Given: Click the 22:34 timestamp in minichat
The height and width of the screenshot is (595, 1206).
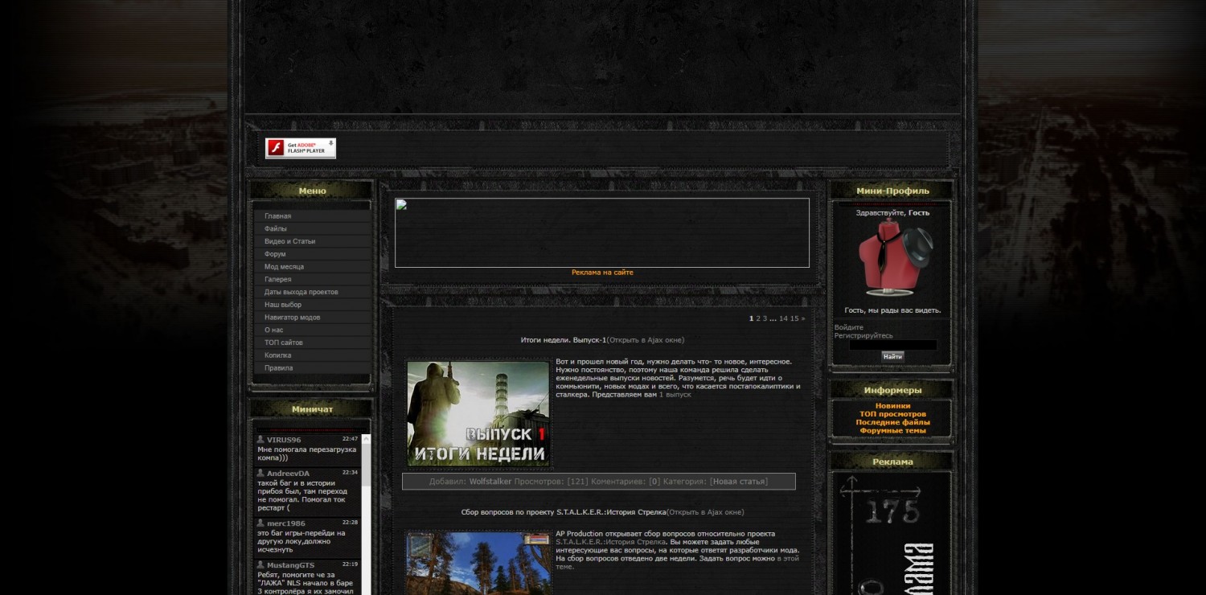Looking at the screenshot, I should click(x=350, y=473).
